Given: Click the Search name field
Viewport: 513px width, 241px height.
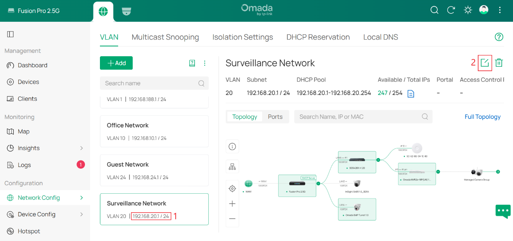Looking at the screenshot, I should click(x=154, y=83).
